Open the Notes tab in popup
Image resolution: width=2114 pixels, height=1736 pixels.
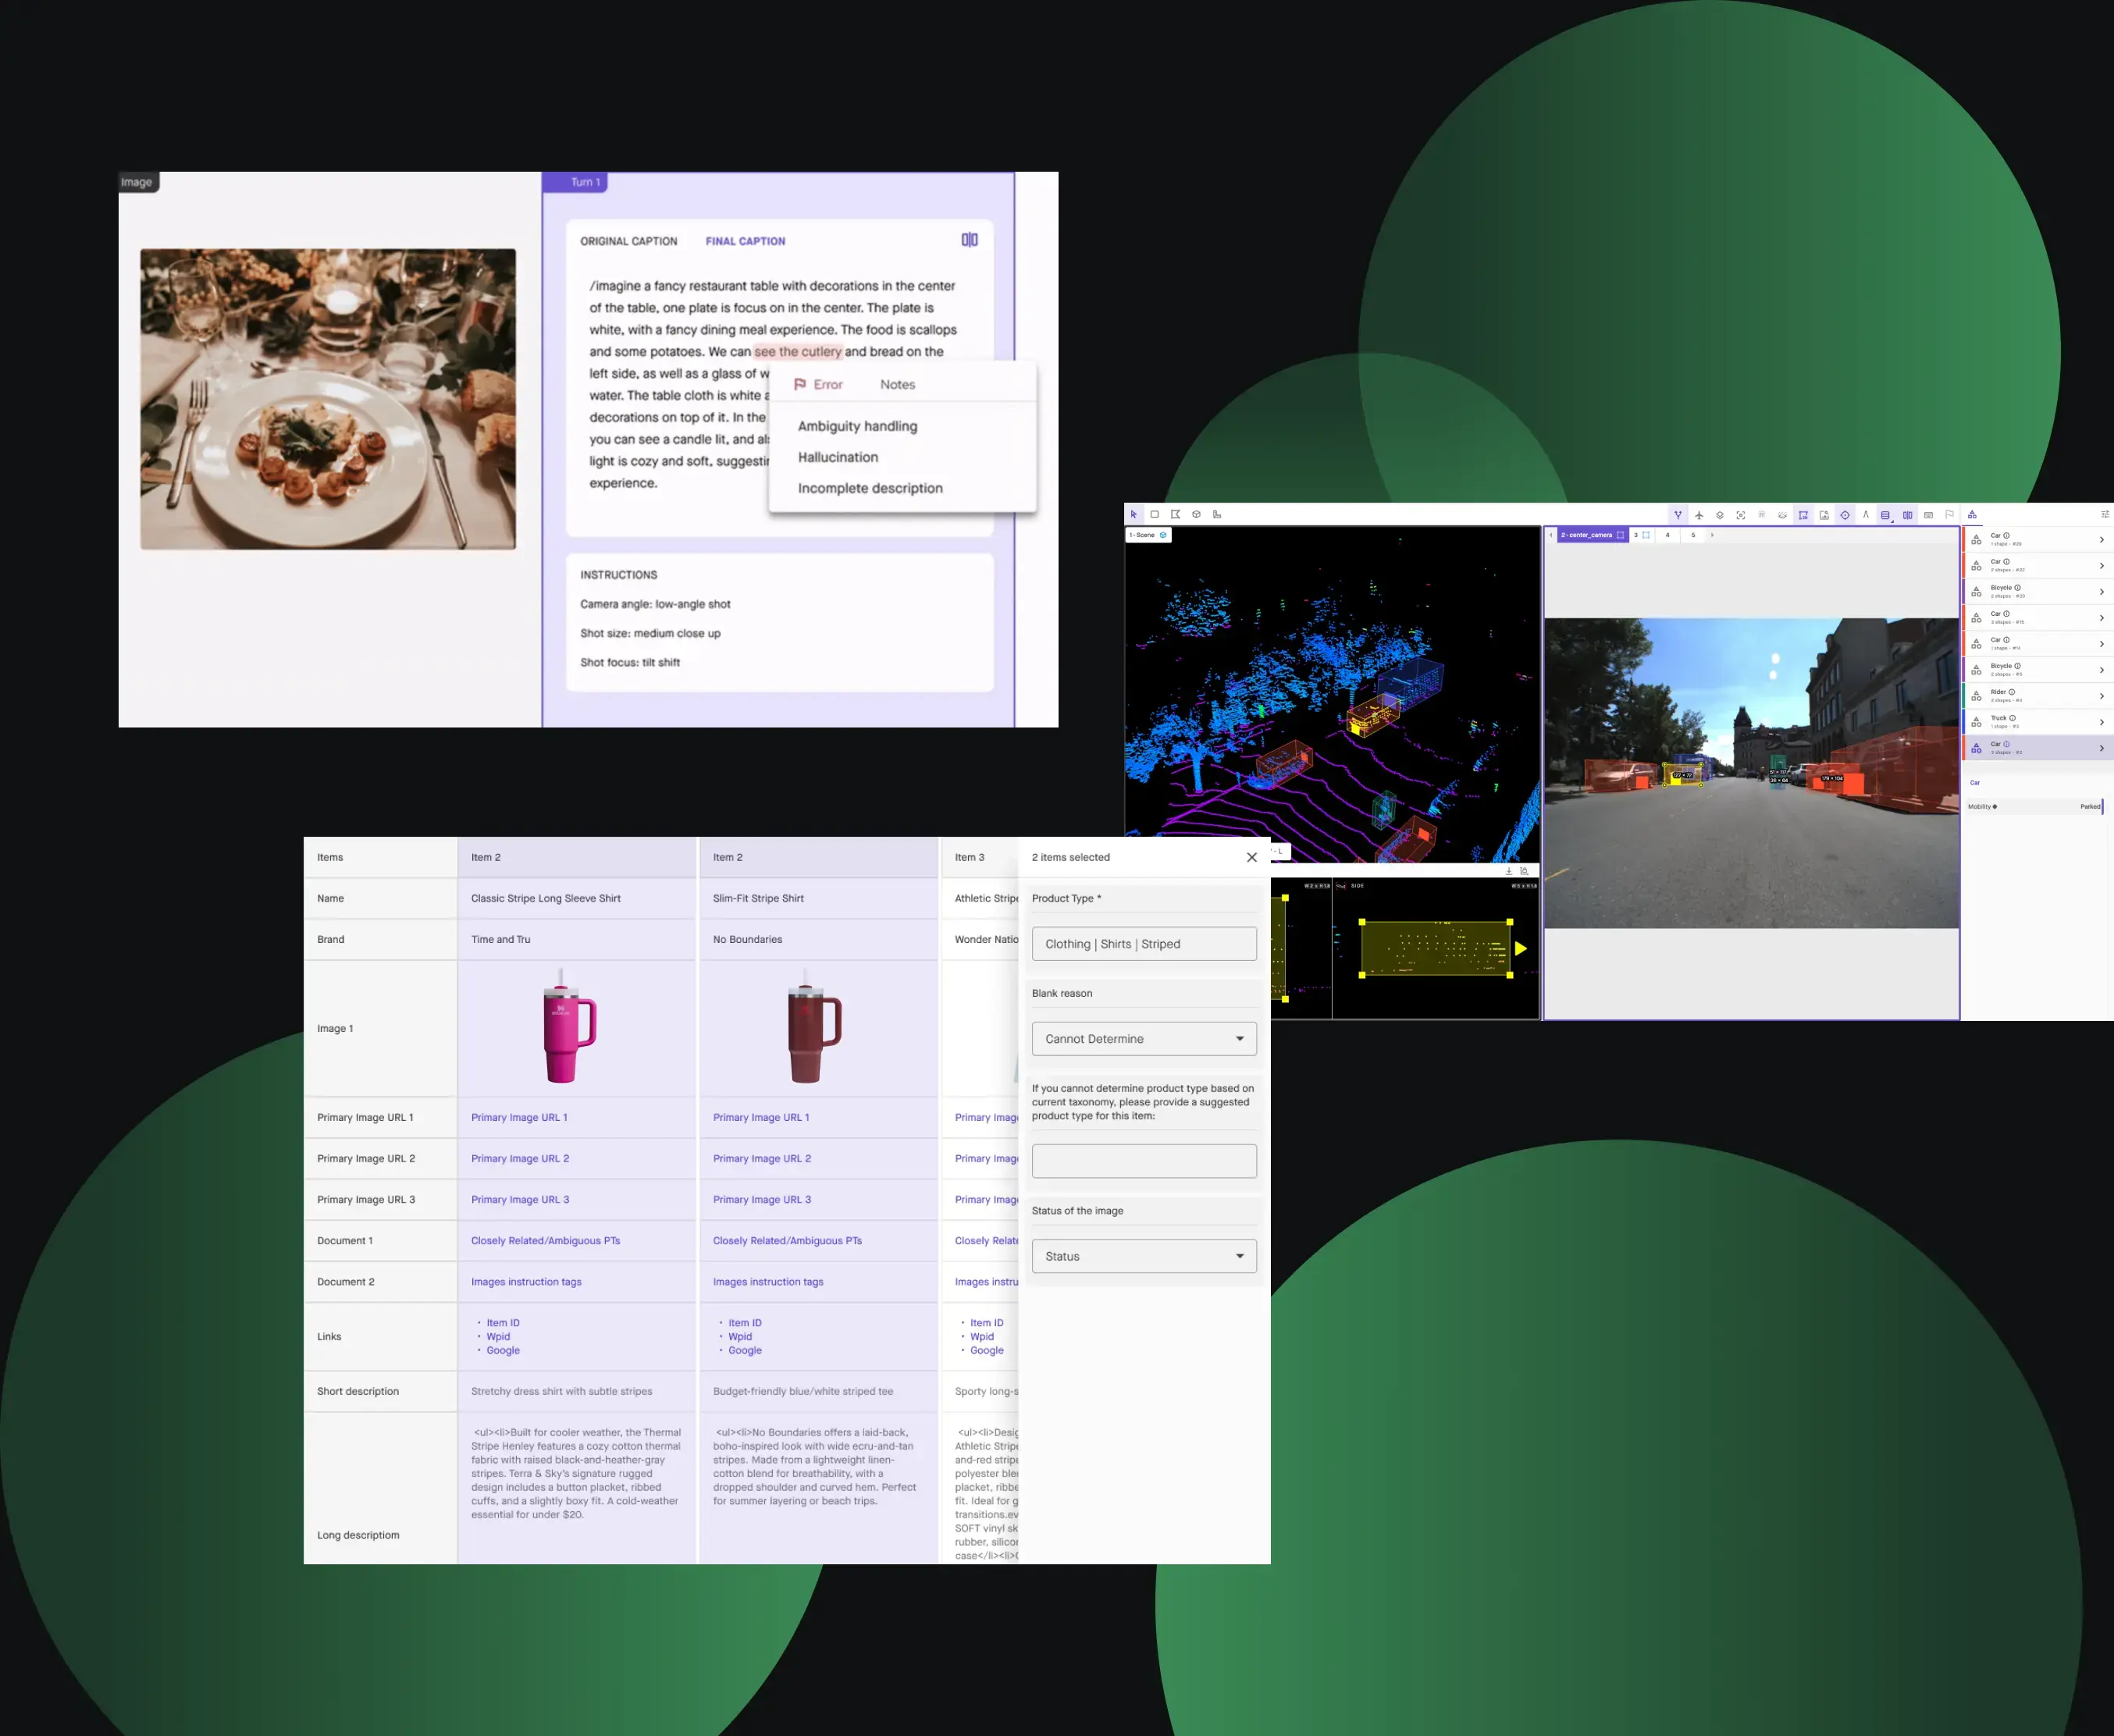tap(897, 384)
